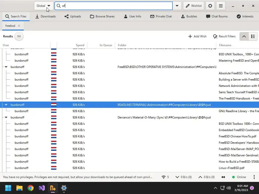Screen dimensions: 259x194
Task: Select FreeBSD-MailServer-Sendmail row
Action: click(129, 155)
